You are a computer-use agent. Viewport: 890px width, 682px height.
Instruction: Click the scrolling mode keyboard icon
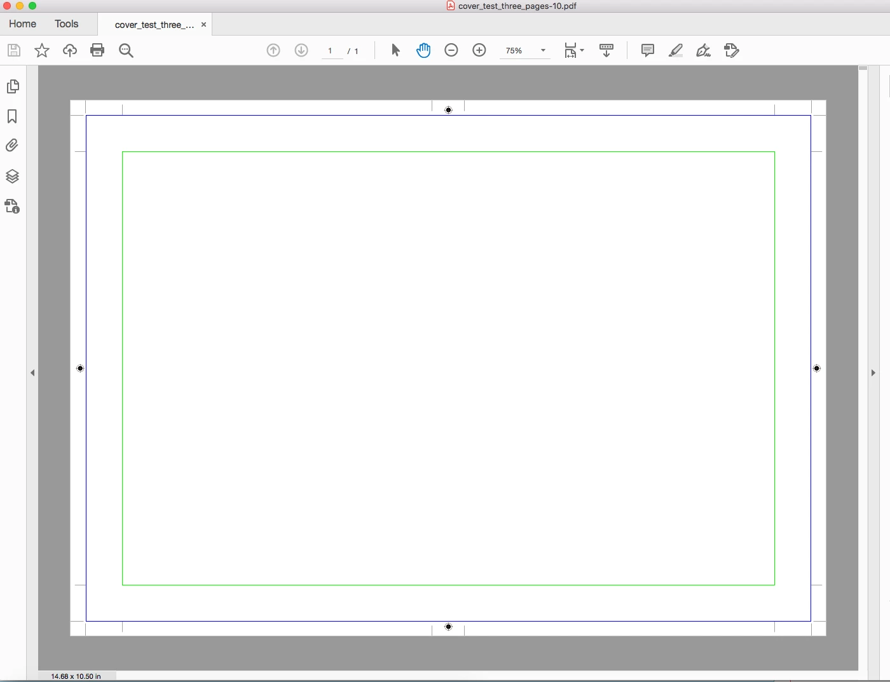click(x=606, y=50)
